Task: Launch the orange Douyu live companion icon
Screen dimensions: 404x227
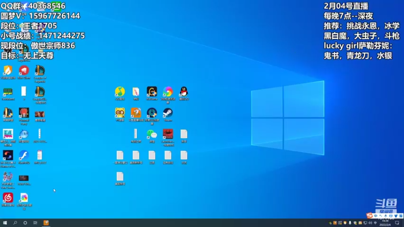Action: pos(136,112)
